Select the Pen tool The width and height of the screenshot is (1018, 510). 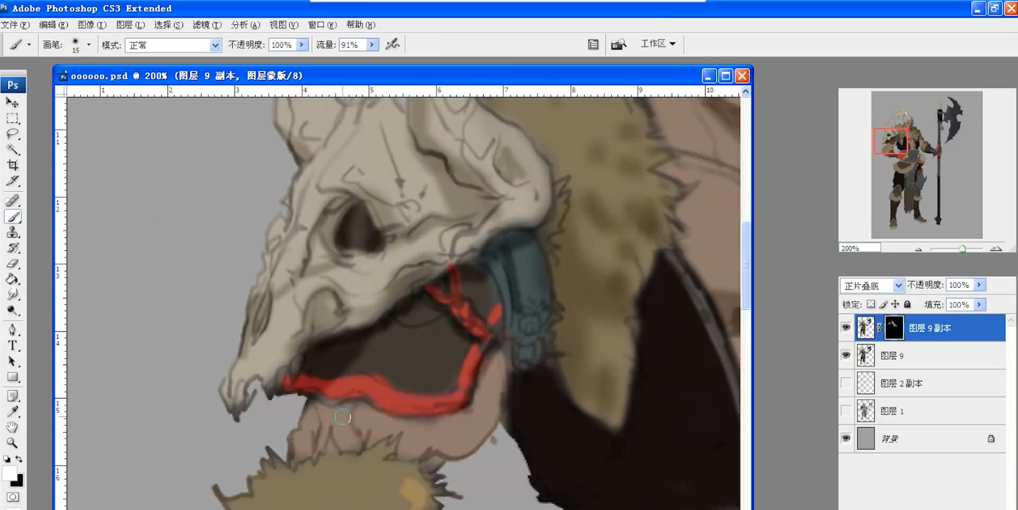[12, 330]
